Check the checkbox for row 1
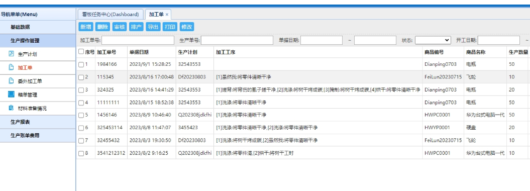The height and width of the screenshot is (191, 530). tap(81, 64)
